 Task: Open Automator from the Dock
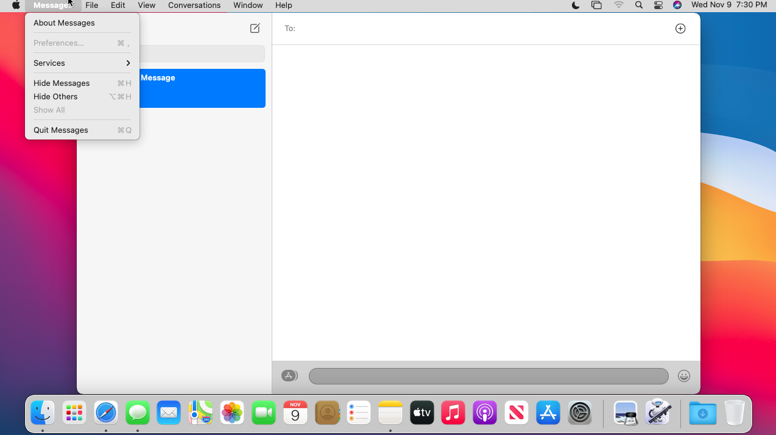(x=657, y=413)
